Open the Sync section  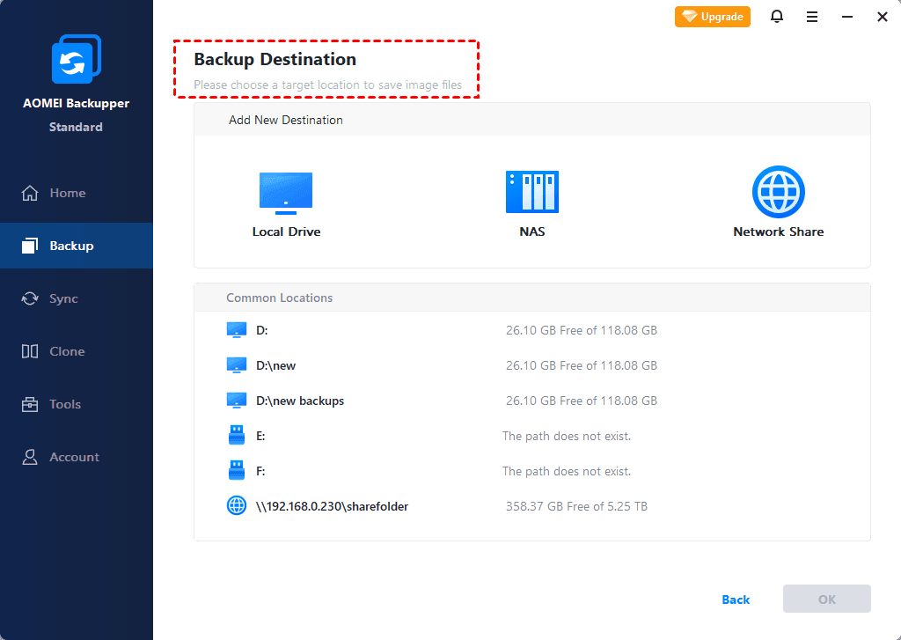(x=63, y=298)
